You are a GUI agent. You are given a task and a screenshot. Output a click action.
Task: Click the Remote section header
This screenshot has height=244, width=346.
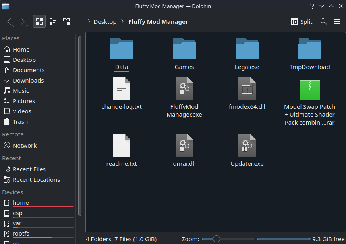(x=13, y=134)
